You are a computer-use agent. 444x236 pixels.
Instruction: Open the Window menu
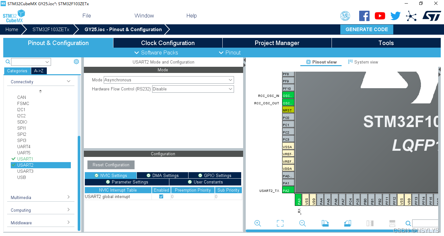pos(144,16)
